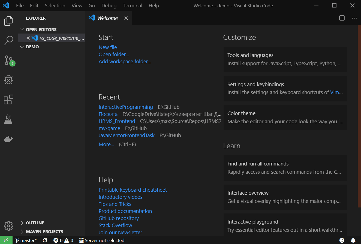Click the master branch indicator
Screen dimensions: 361x244
pyautogui.click(x=26, y=240)
